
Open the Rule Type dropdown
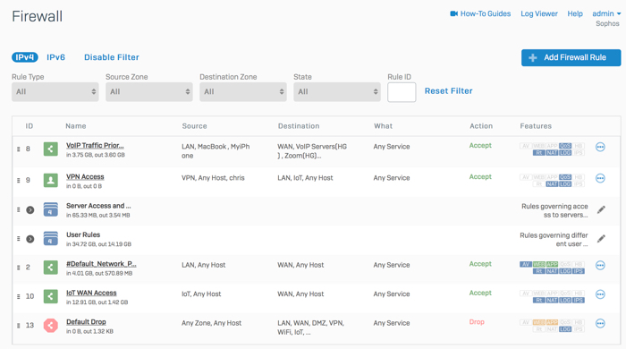[55, 92]
